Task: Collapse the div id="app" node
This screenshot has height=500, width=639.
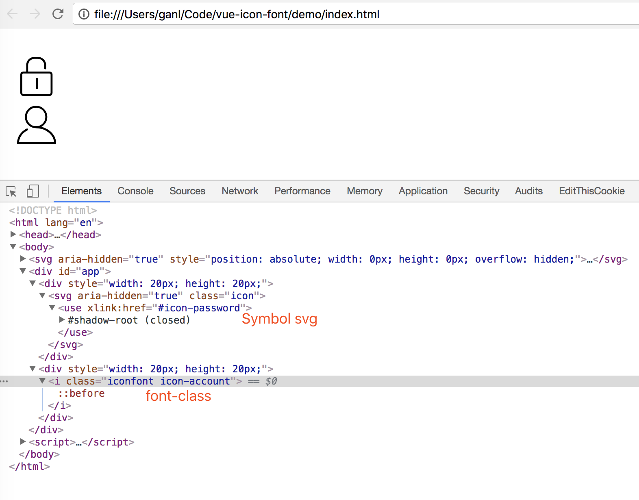Action: tap(23, 271)
